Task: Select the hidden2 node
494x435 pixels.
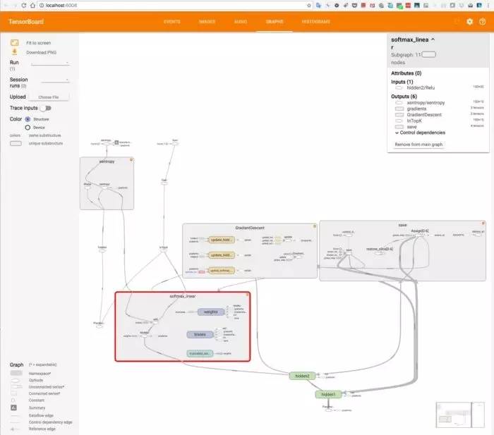Action: tap(302, 376)
